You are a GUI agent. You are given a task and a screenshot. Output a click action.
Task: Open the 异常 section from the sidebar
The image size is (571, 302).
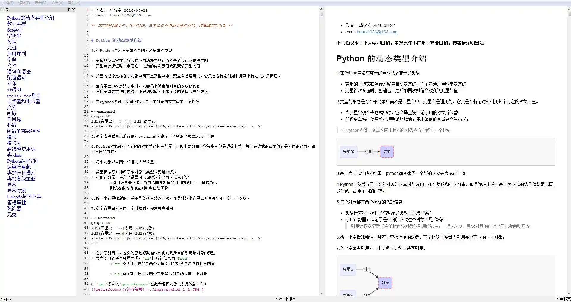tap(12, 185)
